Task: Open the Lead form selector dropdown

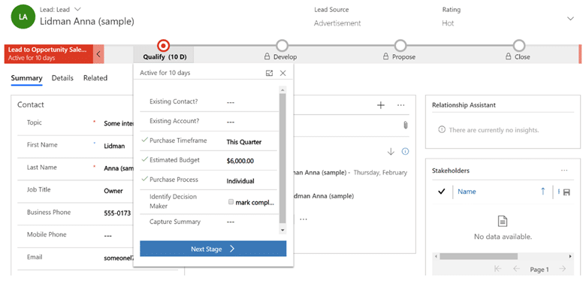Action: [x=77, y=9]
